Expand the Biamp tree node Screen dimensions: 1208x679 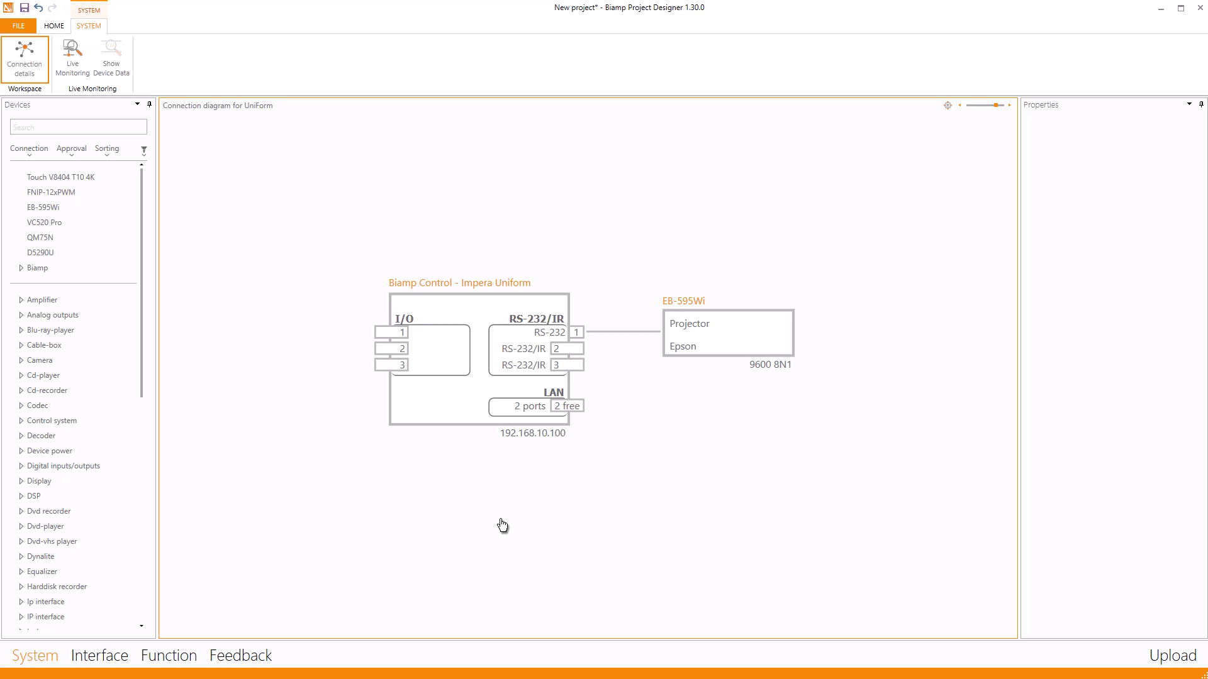pyautogui.click(x=21, y=268)
